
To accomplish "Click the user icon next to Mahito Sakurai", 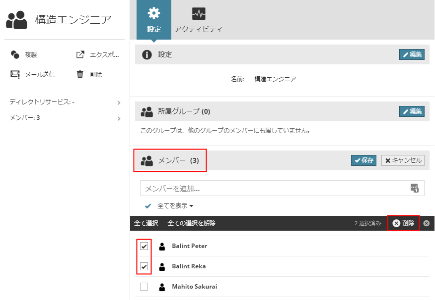I will click(162, 287).
